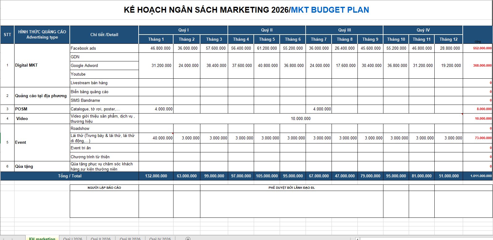This screenshot has width=493, height=240.
Task: Click the Facebook ads detail cell
Action: (x=104, y=48)
